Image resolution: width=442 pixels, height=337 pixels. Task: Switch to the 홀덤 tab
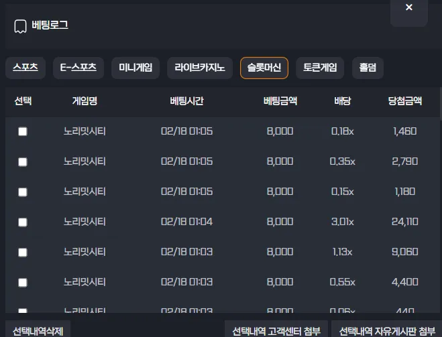368,68
